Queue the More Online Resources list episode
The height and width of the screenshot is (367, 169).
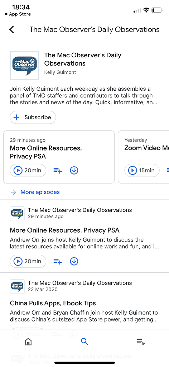[58, 261]
